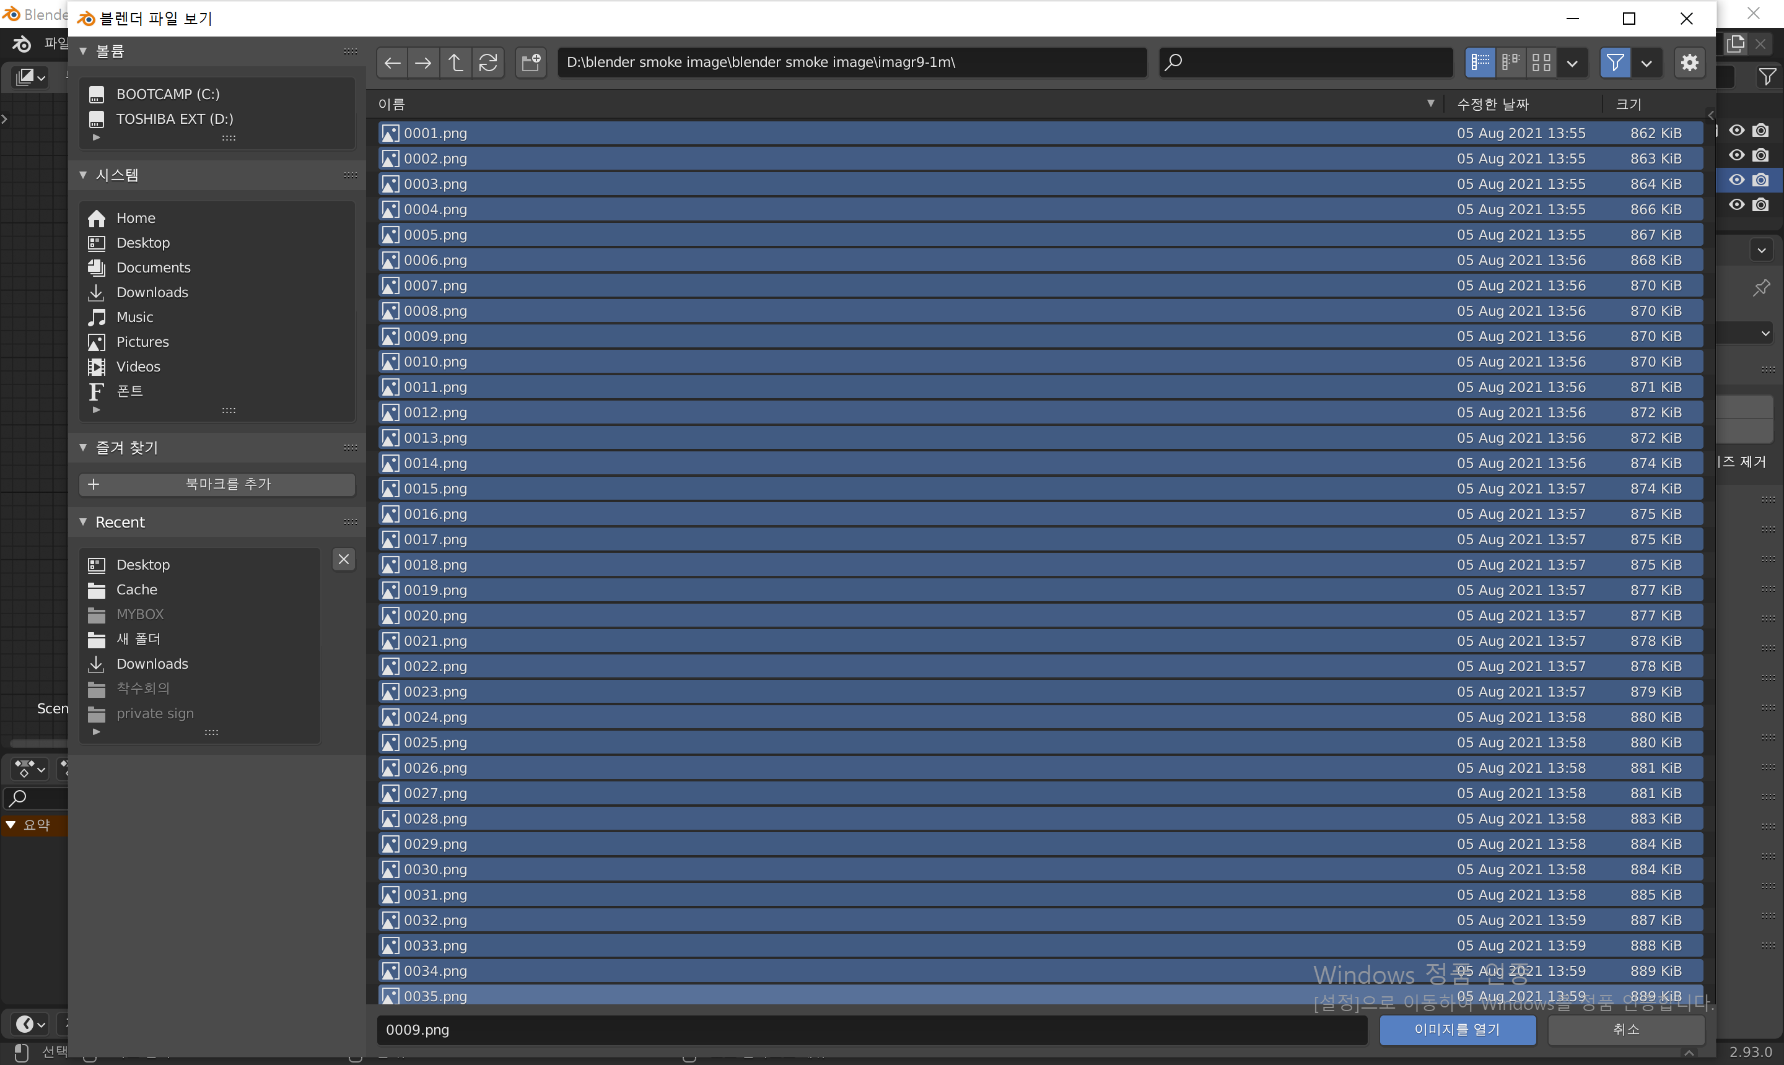This screenshot has width=1784, height=1065.
Task: Go to the parent directory
Action: (x=456, y=63)
